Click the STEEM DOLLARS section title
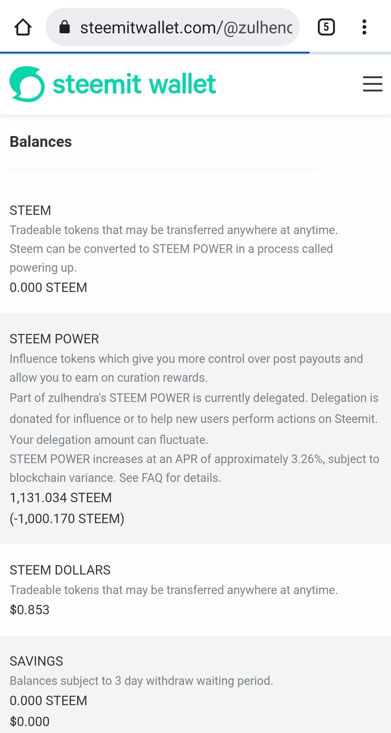 click(60, 570)
